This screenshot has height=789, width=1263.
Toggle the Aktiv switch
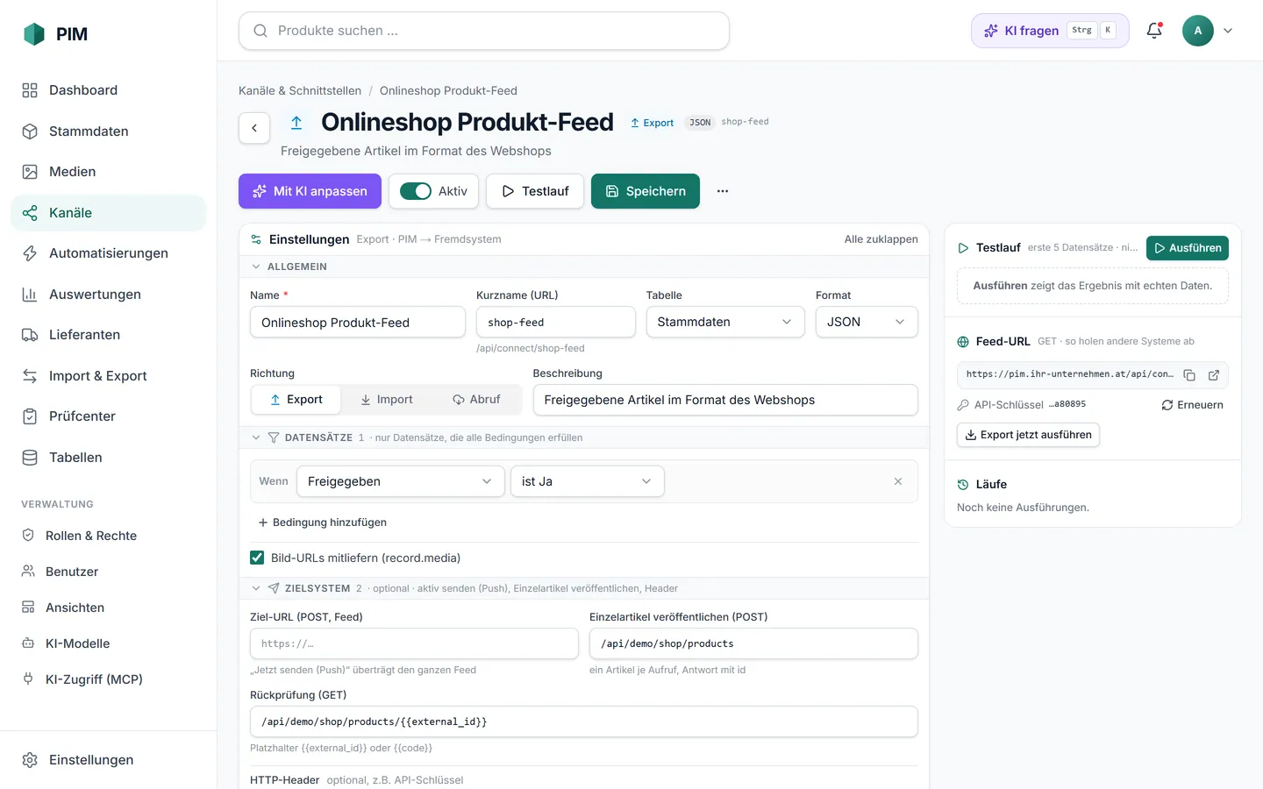click(416, 191)
